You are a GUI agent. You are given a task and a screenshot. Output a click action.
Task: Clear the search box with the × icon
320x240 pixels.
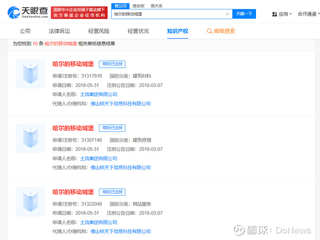coord(227,14)
